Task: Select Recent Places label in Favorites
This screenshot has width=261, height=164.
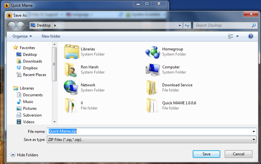Action: point(35,75)
